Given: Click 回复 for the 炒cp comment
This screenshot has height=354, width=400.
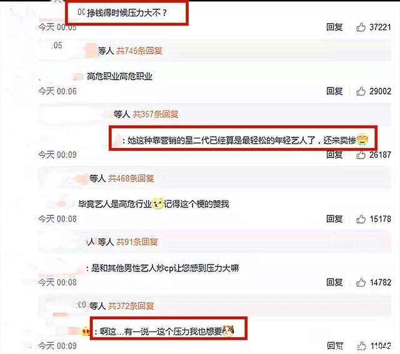Looking at the screenshot, I should click(334, 282).
